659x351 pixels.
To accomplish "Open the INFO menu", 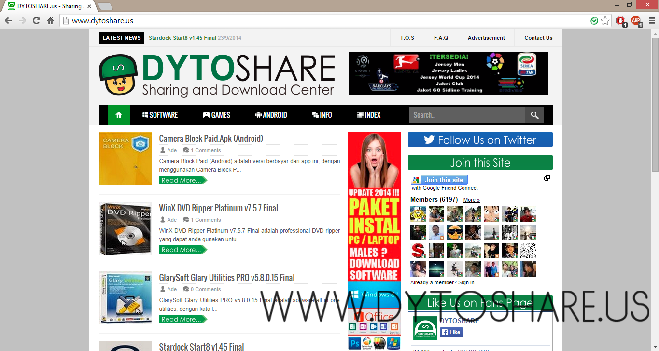I will [x=322, y=115].
